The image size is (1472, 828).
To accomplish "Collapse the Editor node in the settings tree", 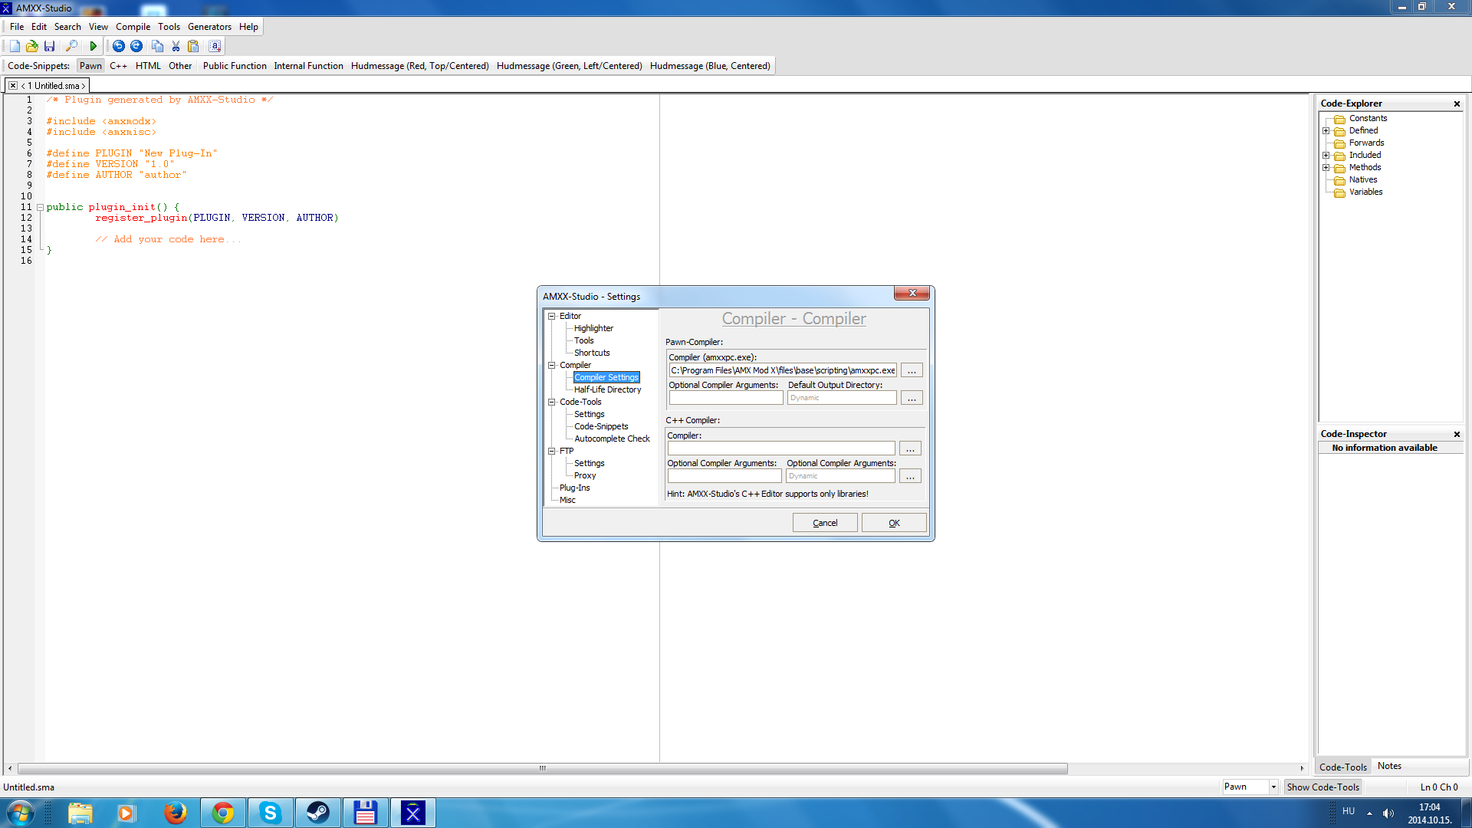I will (x=551, y=316).
